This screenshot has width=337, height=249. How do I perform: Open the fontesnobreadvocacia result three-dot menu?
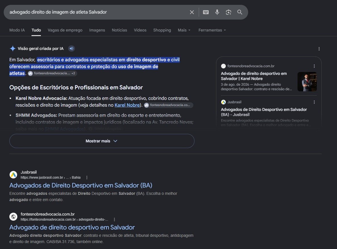click(x=114, y=220)
